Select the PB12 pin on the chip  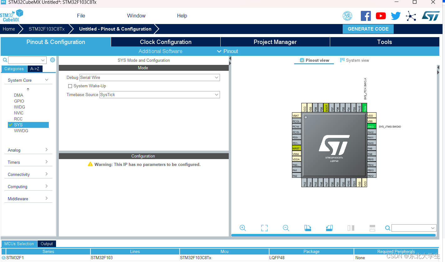click(371, 176)
